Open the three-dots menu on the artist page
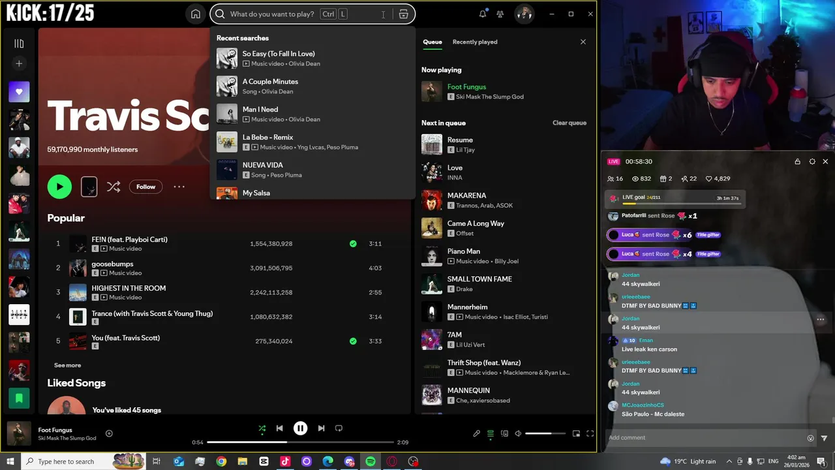835x470 pixels. [x=179, y=187]
